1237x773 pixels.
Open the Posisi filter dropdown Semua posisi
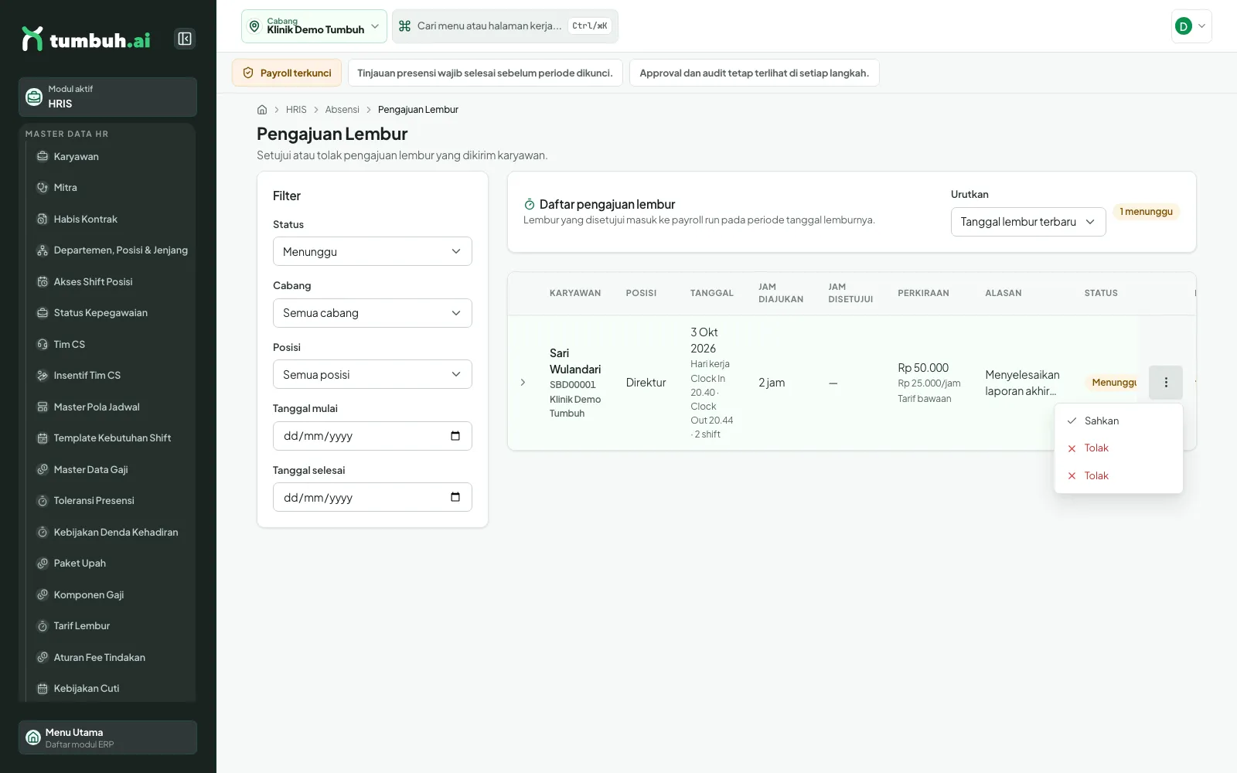[373, 374]
